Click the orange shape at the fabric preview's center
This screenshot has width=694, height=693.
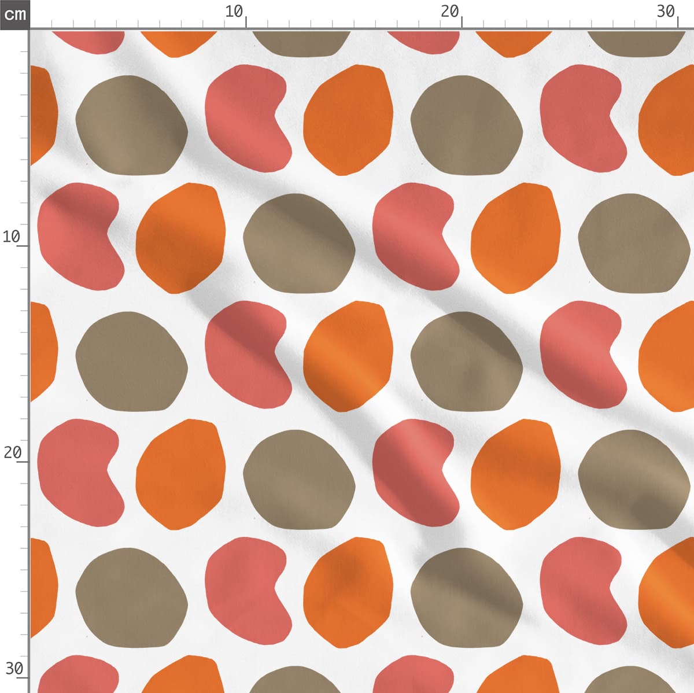(x=347, y=356)
